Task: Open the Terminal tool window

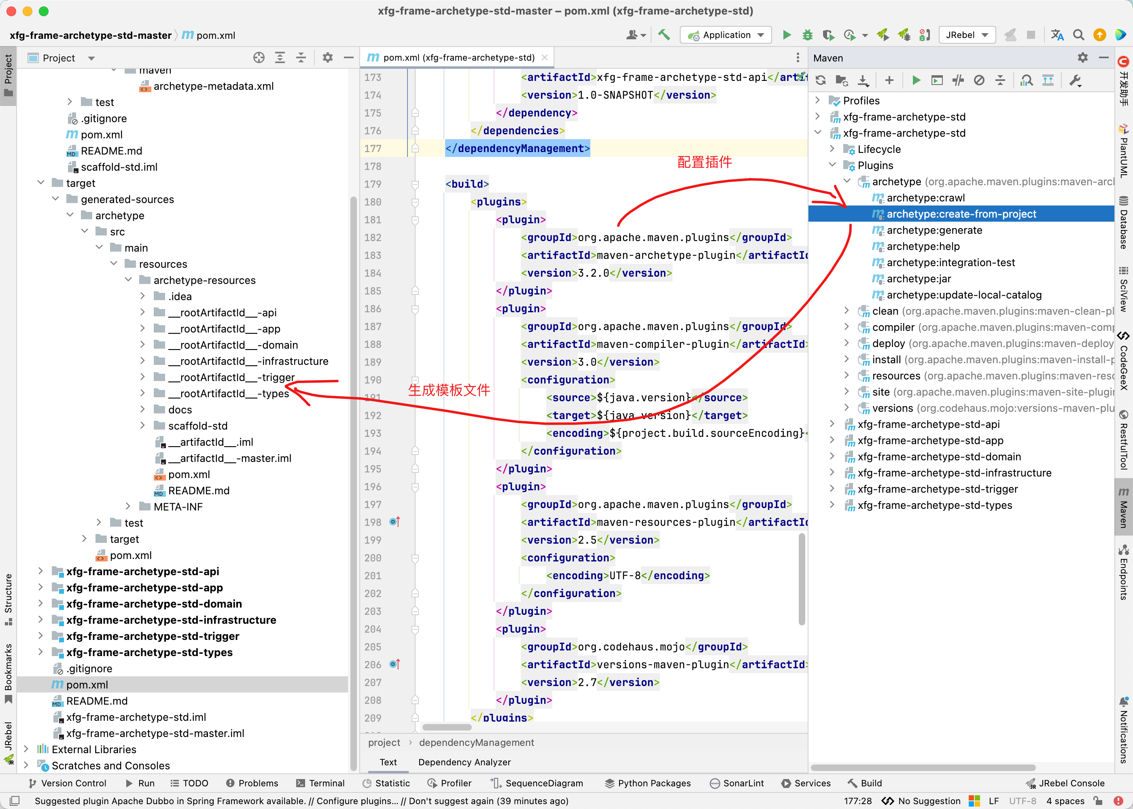Action: (x=320, y=783)
